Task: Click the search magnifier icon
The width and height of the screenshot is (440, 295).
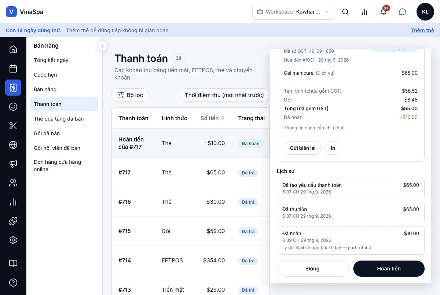Action: pos(345,12)
